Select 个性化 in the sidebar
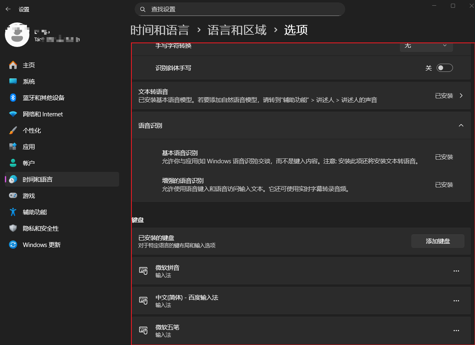The image size is (475, 345). coord(62,130)
